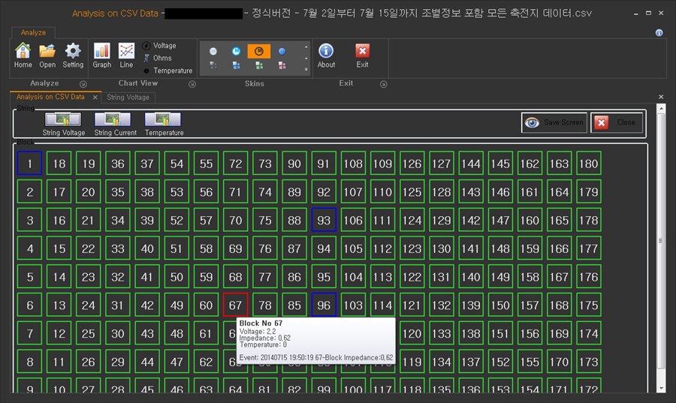This screenshot has width=676, height=403.
Task: Click the Save Screen button
Action: coord(554,123)
